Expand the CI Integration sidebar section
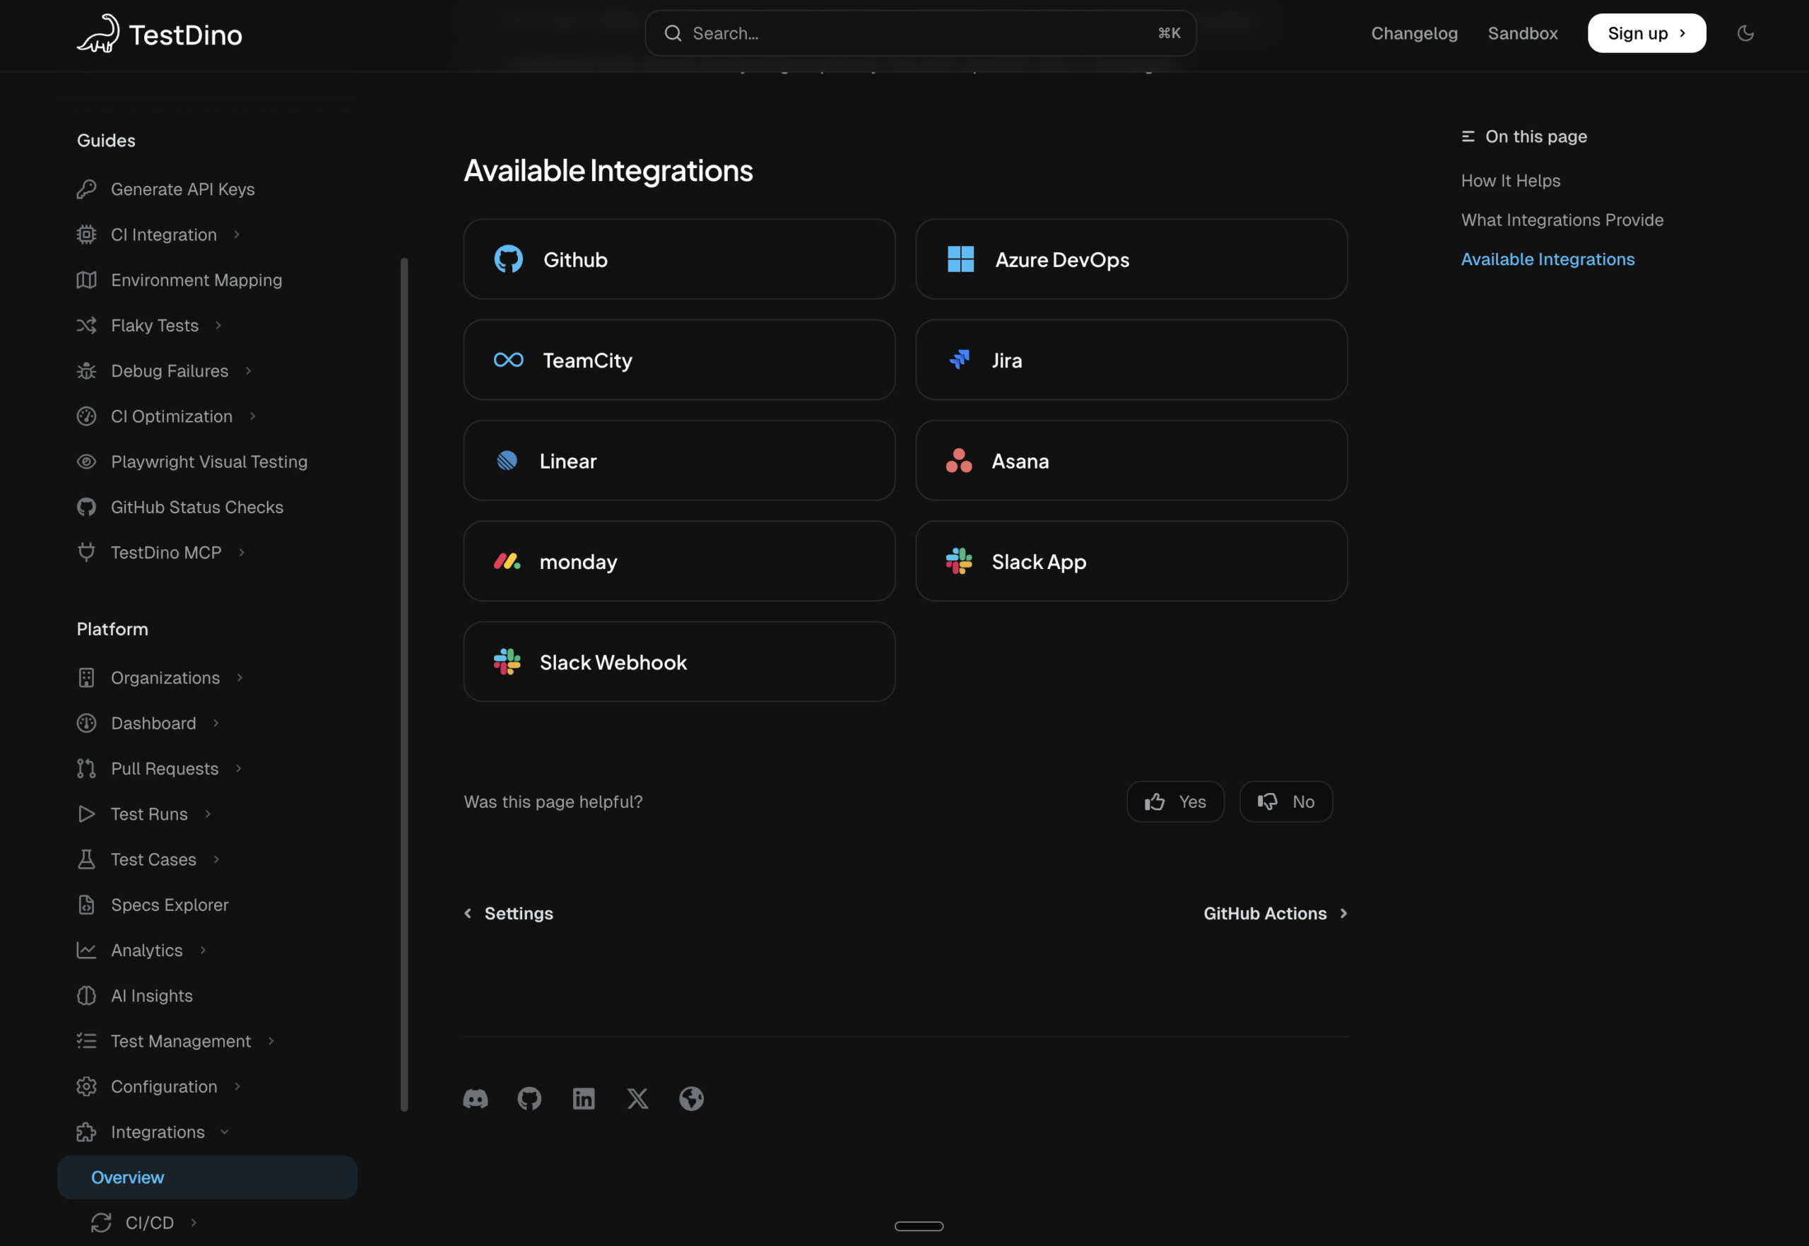This screenshot has height=1246, width=1809. point(237,233)
